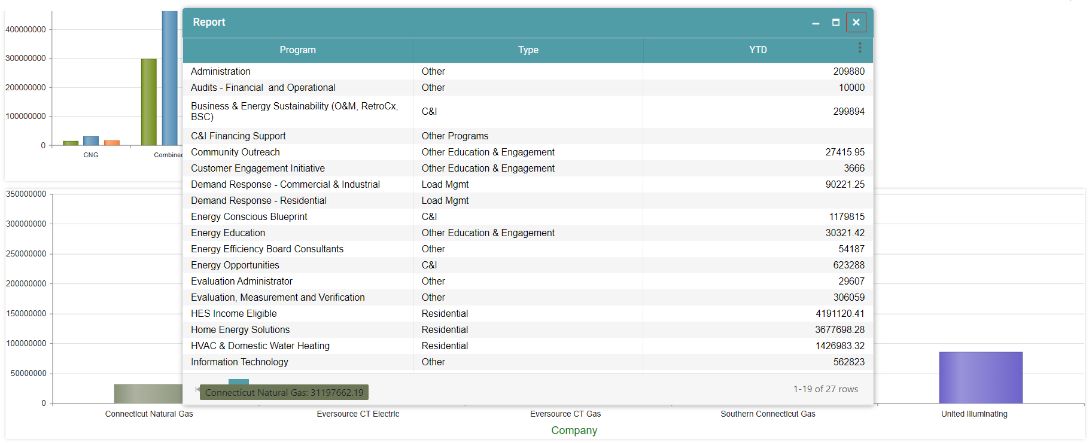
Task: Sort table by Type column header
Action: [x=528, y=50]
